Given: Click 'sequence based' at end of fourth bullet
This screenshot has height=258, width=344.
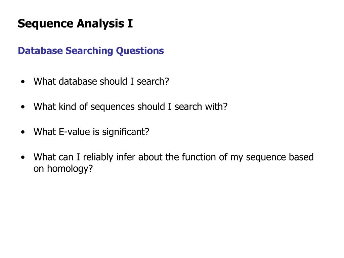Looking at the screenshot, I should click(x=280, y=157).
